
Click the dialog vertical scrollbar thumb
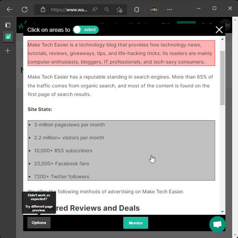coord(223,78)
